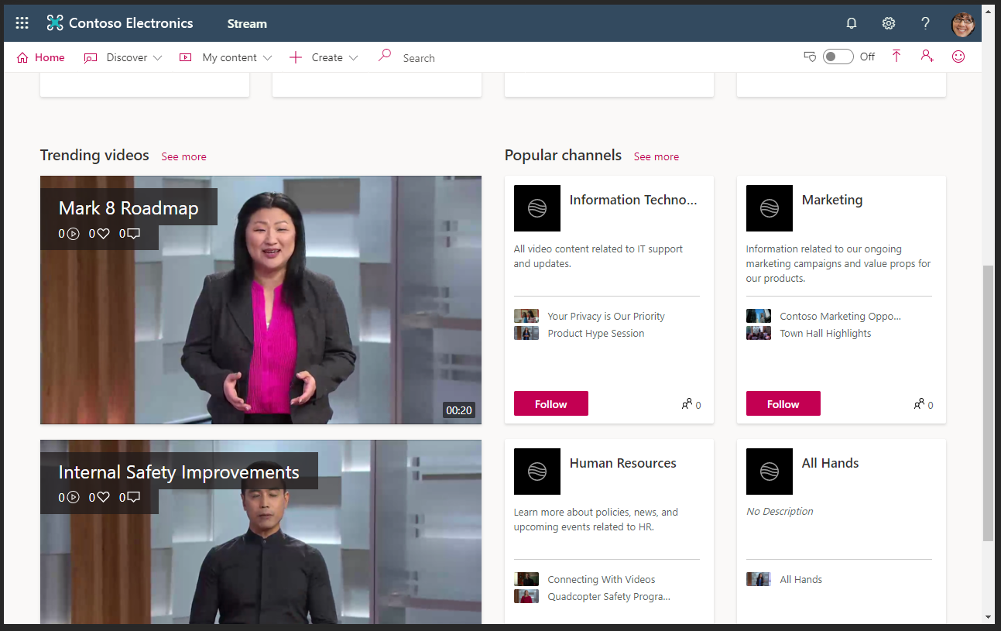
Task: Toggle the Off switch in the toolbar
Action: (838, 57)
